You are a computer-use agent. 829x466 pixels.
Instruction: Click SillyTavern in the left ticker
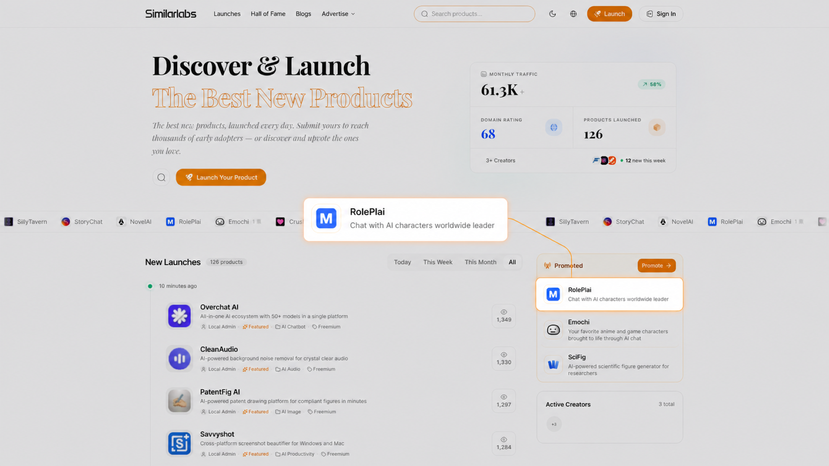point(26,222)
